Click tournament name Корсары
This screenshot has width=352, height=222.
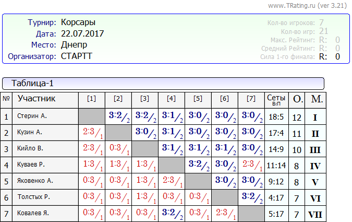click(x=78, y=22)
